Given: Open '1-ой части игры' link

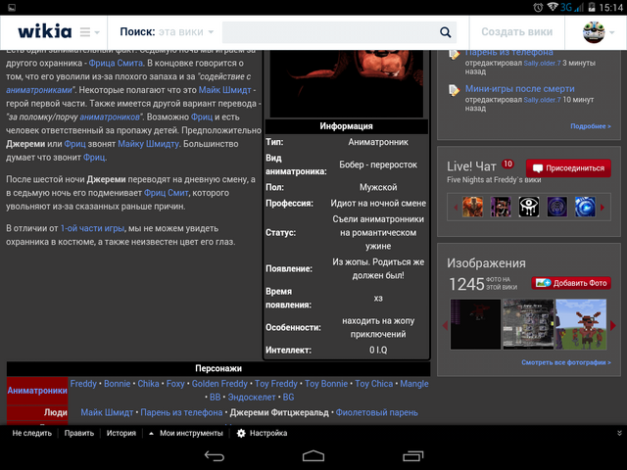Looking at the screenshot, I should 92,228.
